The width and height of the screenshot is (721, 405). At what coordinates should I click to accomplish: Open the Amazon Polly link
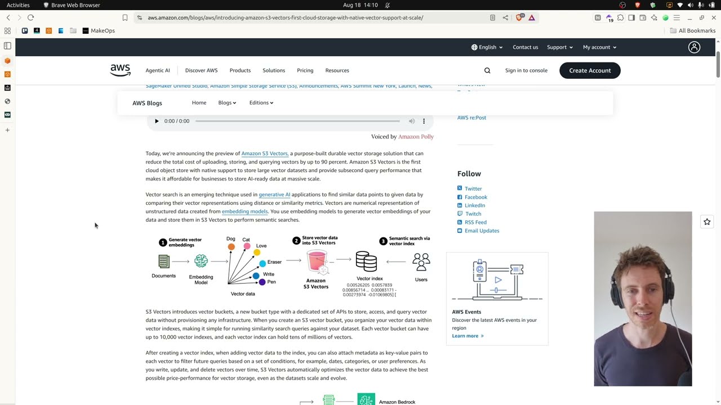click(x=416, y=137)
